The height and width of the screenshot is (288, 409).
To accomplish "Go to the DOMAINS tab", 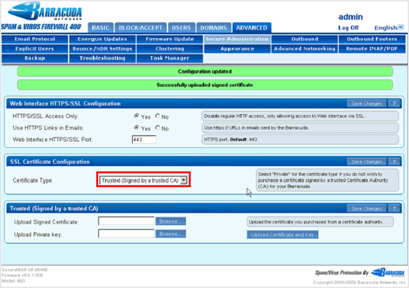I will pos(213,28).
